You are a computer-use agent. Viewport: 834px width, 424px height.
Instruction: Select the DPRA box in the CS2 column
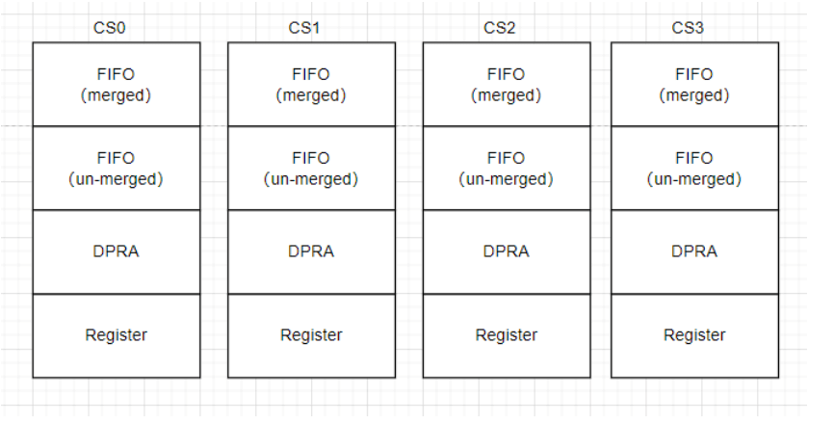coord(507,252)
